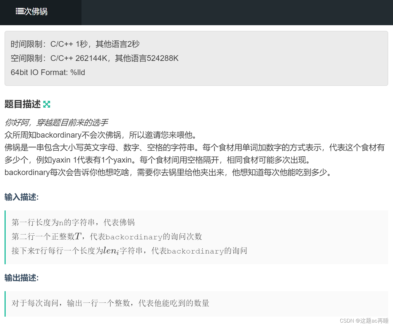Image resolution: width=393 pixels, height=326 pixels.
Task: Expand the 输入描述 section
Action: pos(21,197)
